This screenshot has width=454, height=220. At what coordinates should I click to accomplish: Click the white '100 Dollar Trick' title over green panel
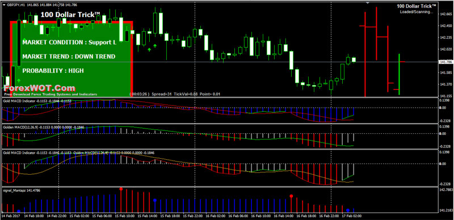(70, 15)
